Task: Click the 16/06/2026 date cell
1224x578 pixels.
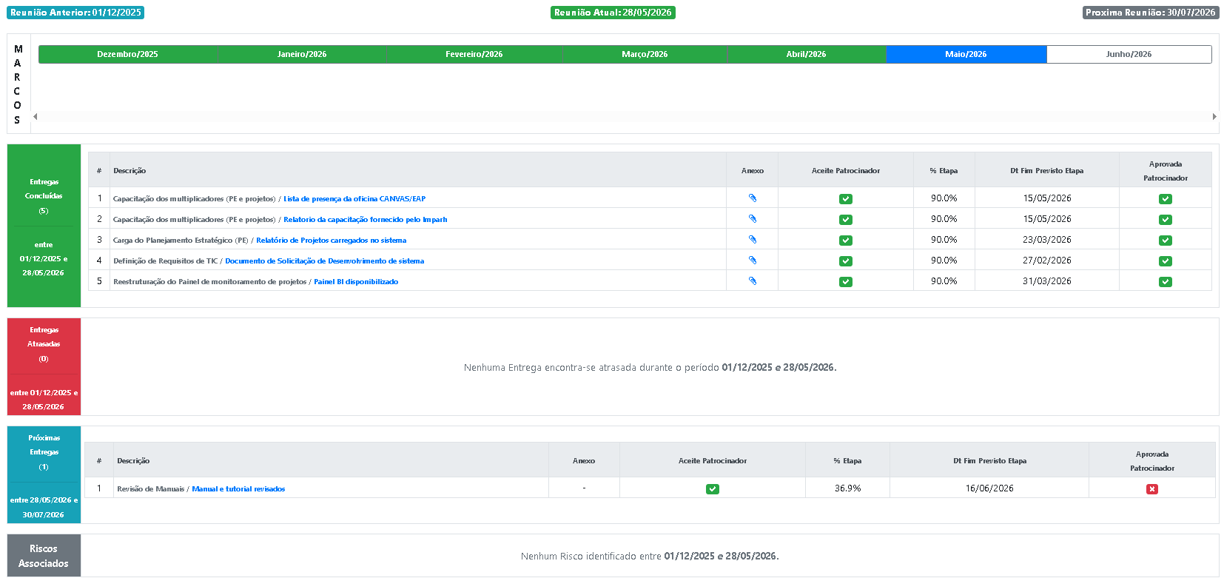Action: click(x=989, y=488)
